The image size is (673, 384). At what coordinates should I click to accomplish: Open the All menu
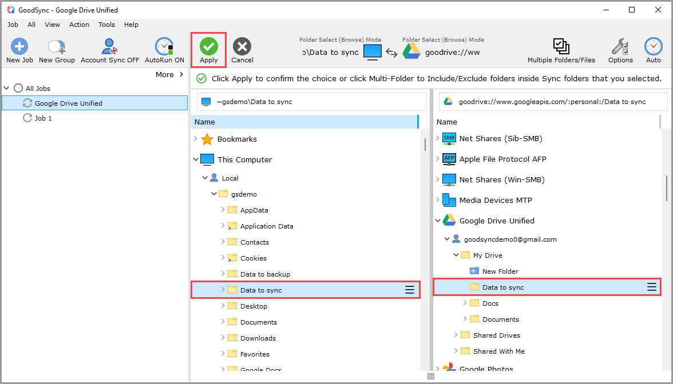tap(31, 25)
